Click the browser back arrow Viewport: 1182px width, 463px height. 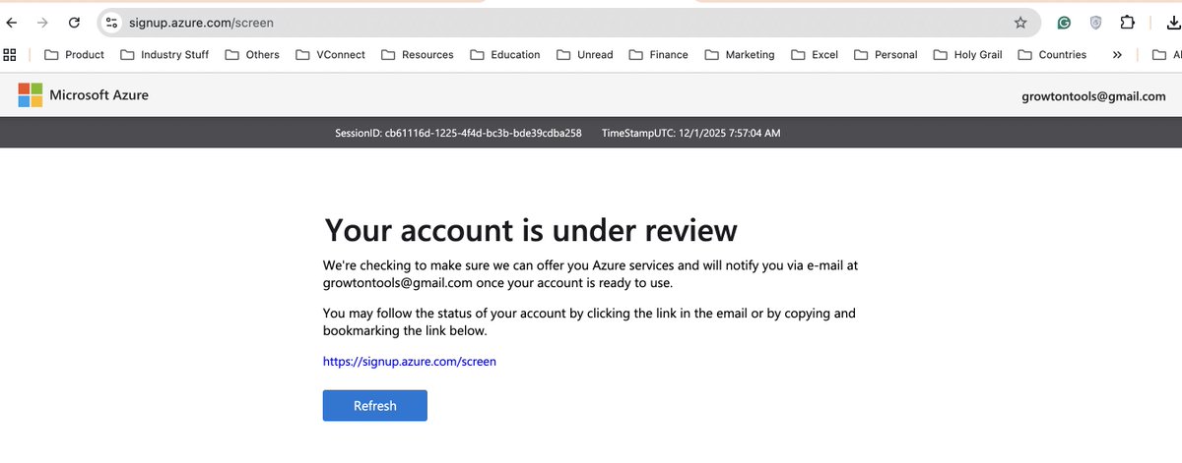(11, 22)
